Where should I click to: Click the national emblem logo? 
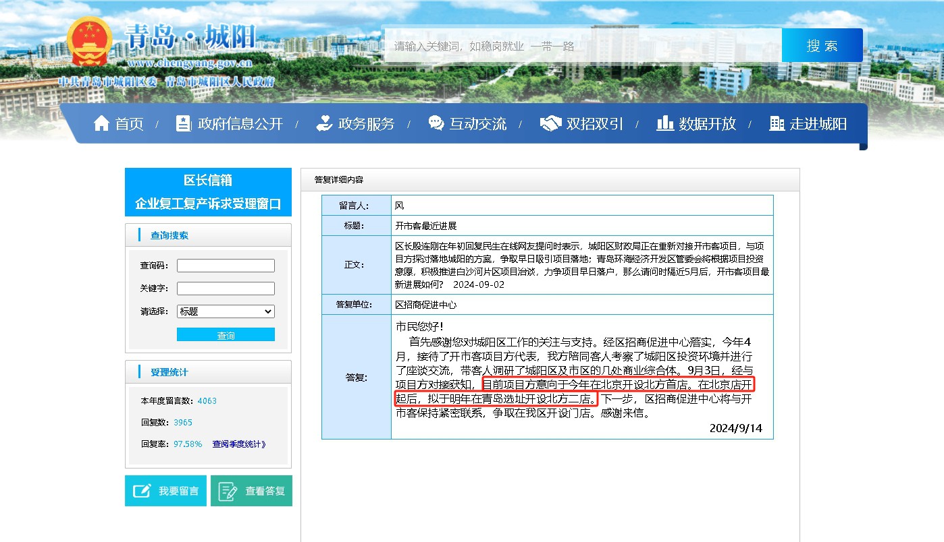point(90,42)
